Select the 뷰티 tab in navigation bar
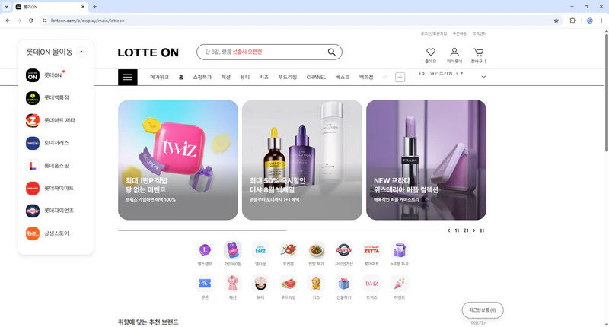Screen dimensions: 609x327 [x=245, y=78]
